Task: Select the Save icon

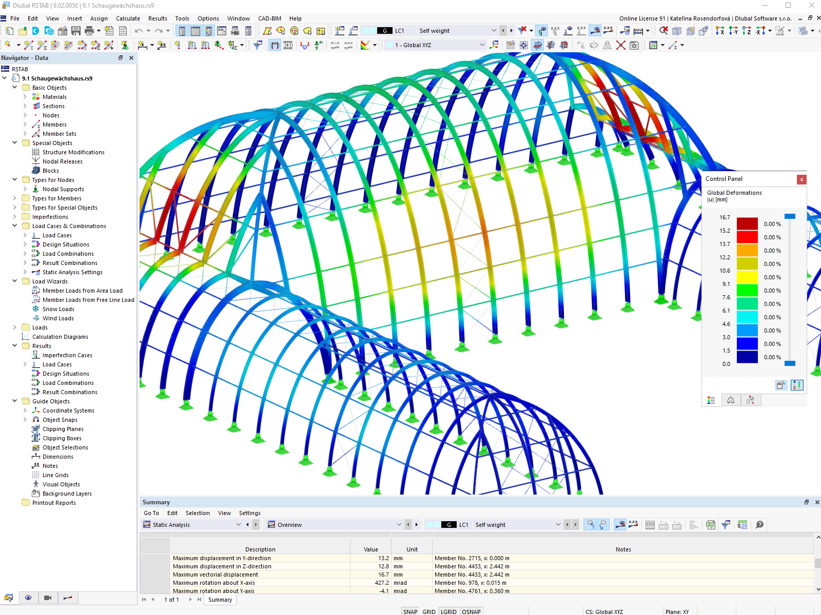Action: tap(76, 31)
